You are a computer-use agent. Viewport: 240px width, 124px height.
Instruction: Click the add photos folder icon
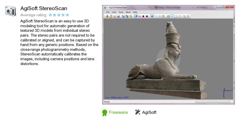pos(111,16)
